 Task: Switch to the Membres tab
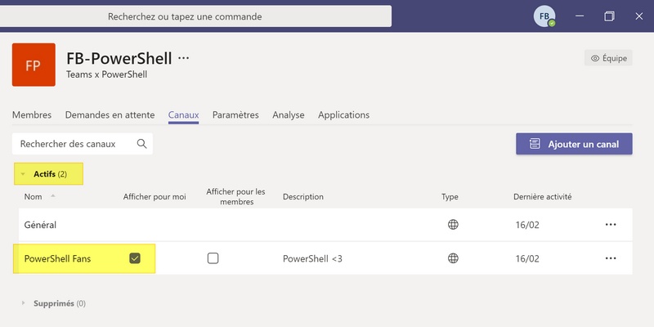(32, 115)
